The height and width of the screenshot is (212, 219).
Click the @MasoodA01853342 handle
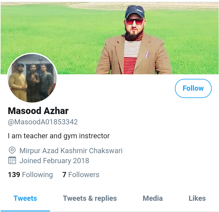tap(43, 122)
